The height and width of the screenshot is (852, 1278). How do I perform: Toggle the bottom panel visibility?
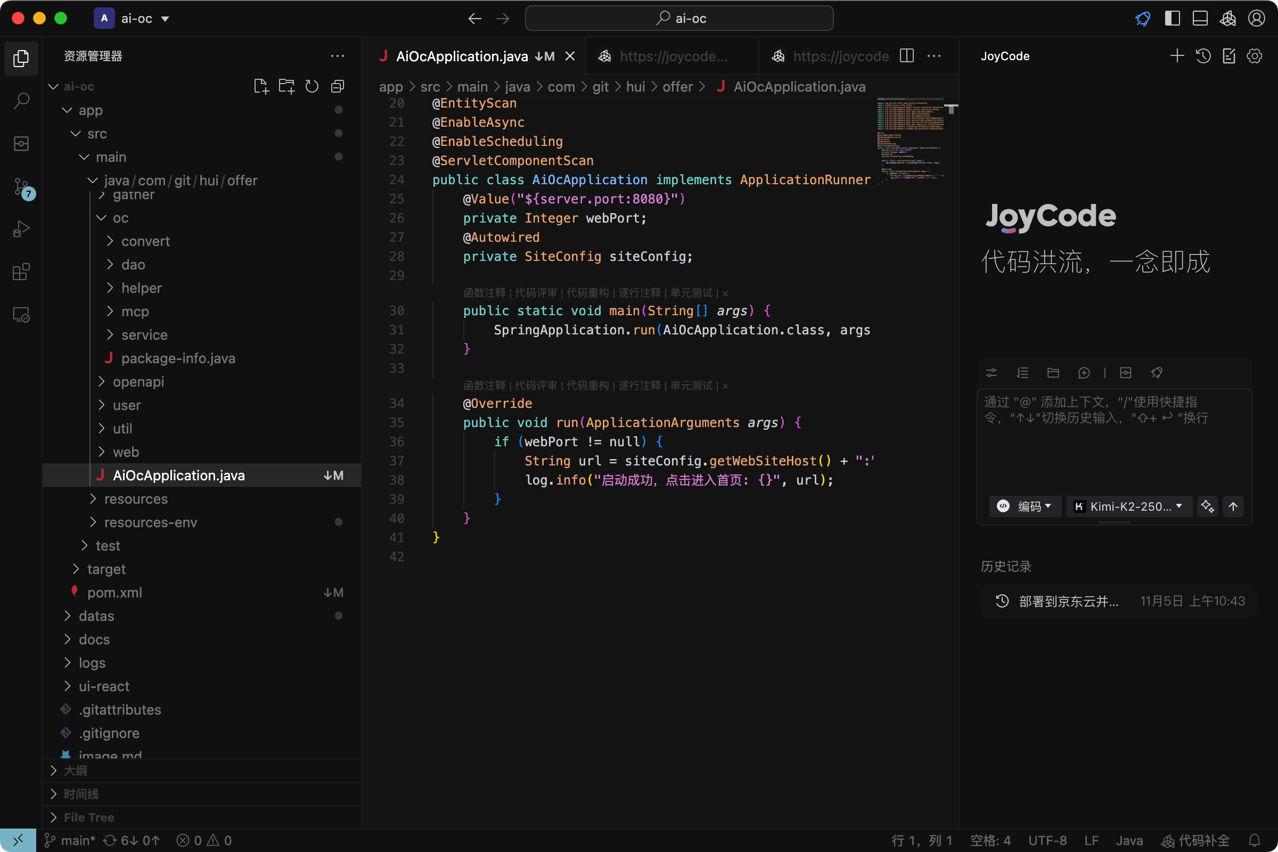(x=1200, y=19)
